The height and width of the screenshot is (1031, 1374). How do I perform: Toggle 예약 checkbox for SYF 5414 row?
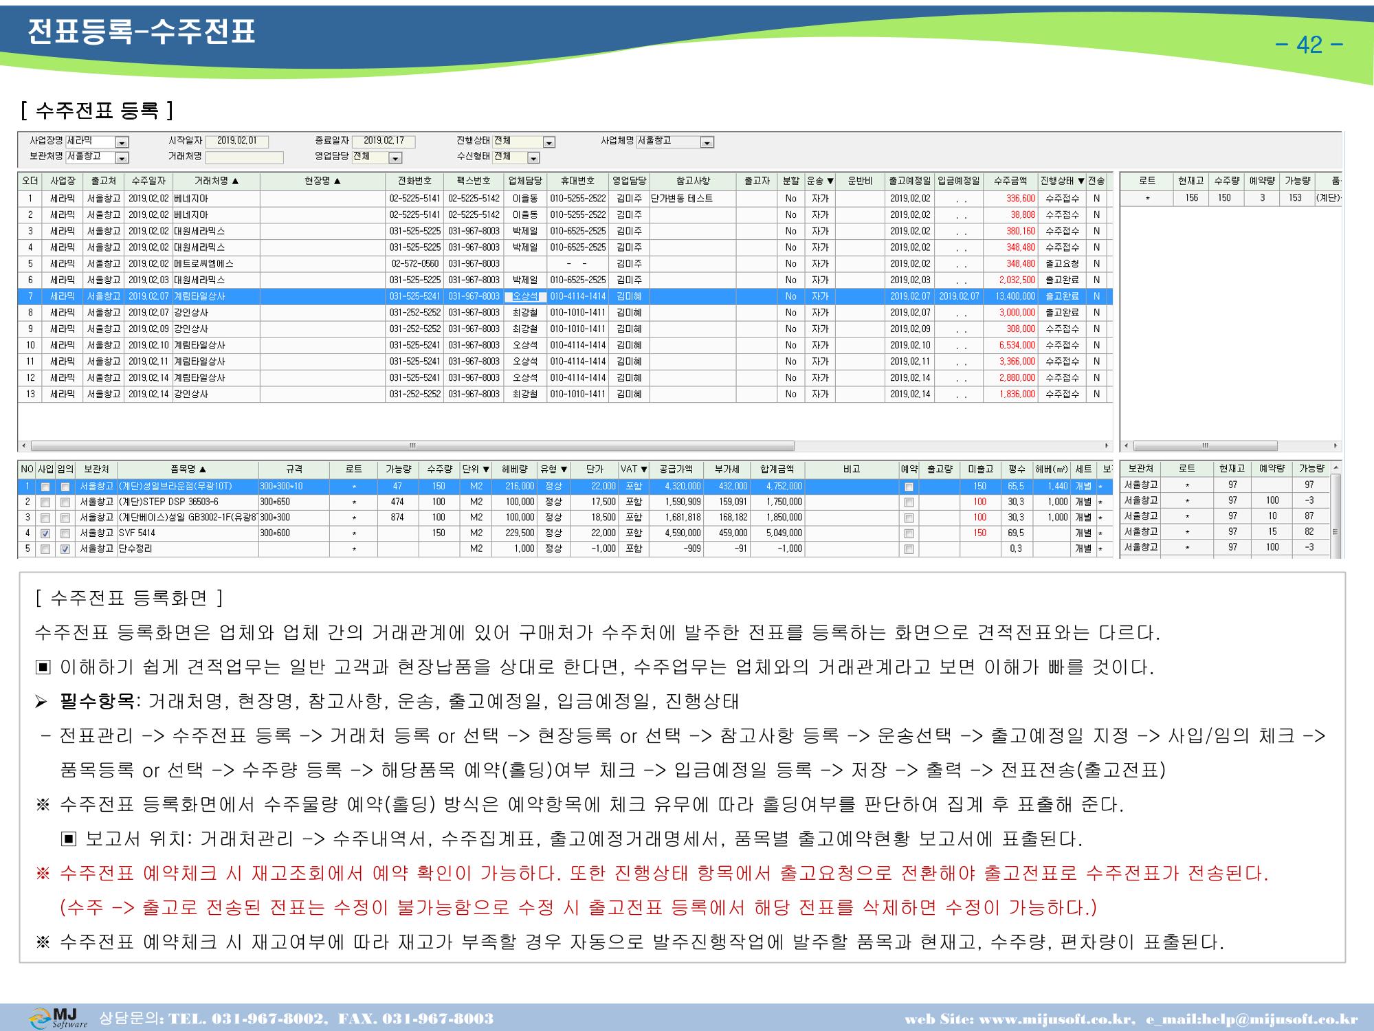[x=909, y=534]
